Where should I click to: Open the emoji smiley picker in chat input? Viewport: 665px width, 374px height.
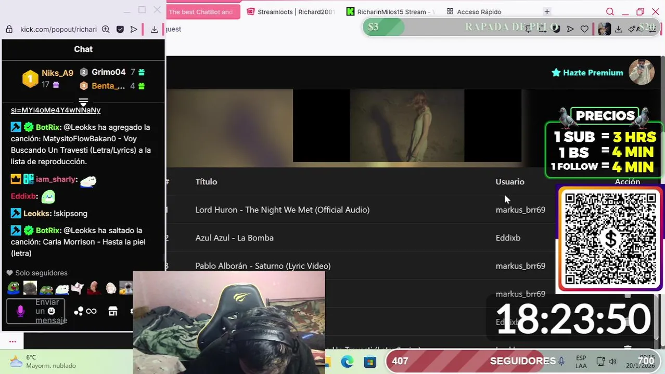(x=51, y=311)
